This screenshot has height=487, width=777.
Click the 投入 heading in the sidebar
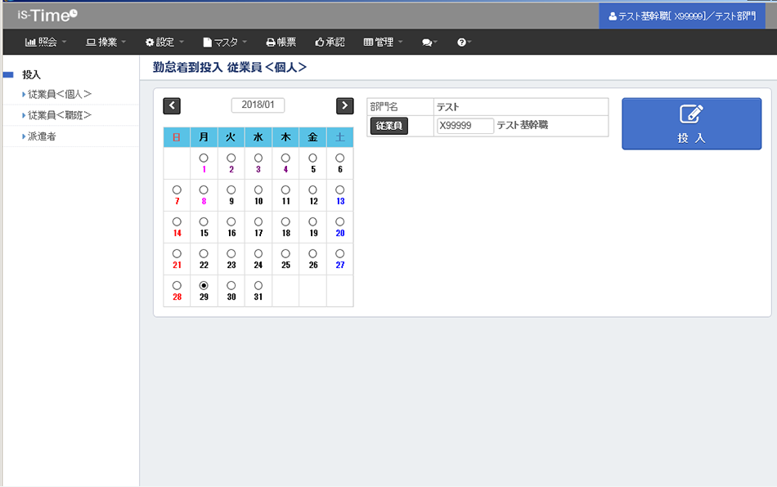(x=31, y=74)
